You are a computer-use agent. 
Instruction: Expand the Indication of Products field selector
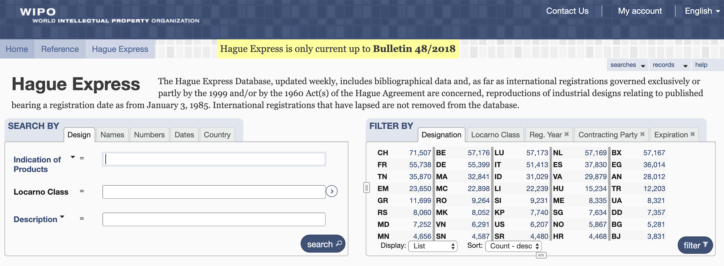(73, 157)
